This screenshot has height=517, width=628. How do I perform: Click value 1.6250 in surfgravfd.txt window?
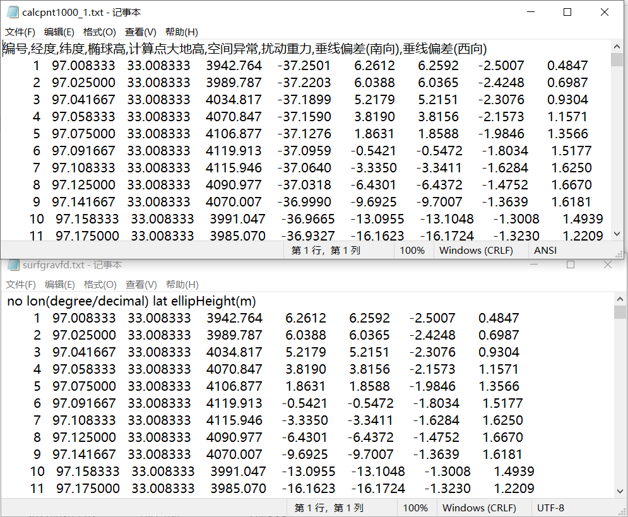pyautogui.click(x=502, y=420)
